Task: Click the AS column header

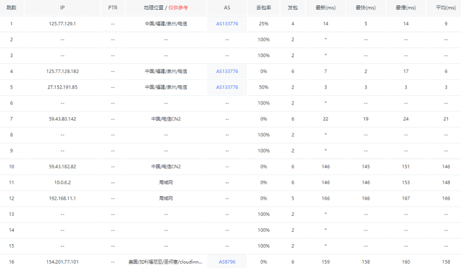Action: tap(227, 7)
